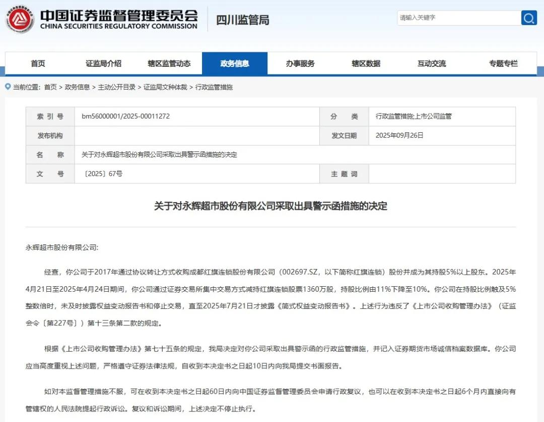Open the 办事服务 navigation tab
The width and height of the screenshot is (544, 422).
tap(300, 63)
